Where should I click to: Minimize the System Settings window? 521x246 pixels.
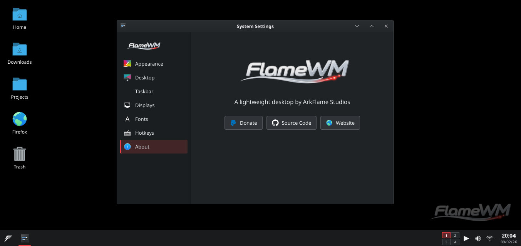[x=357, y=26]
